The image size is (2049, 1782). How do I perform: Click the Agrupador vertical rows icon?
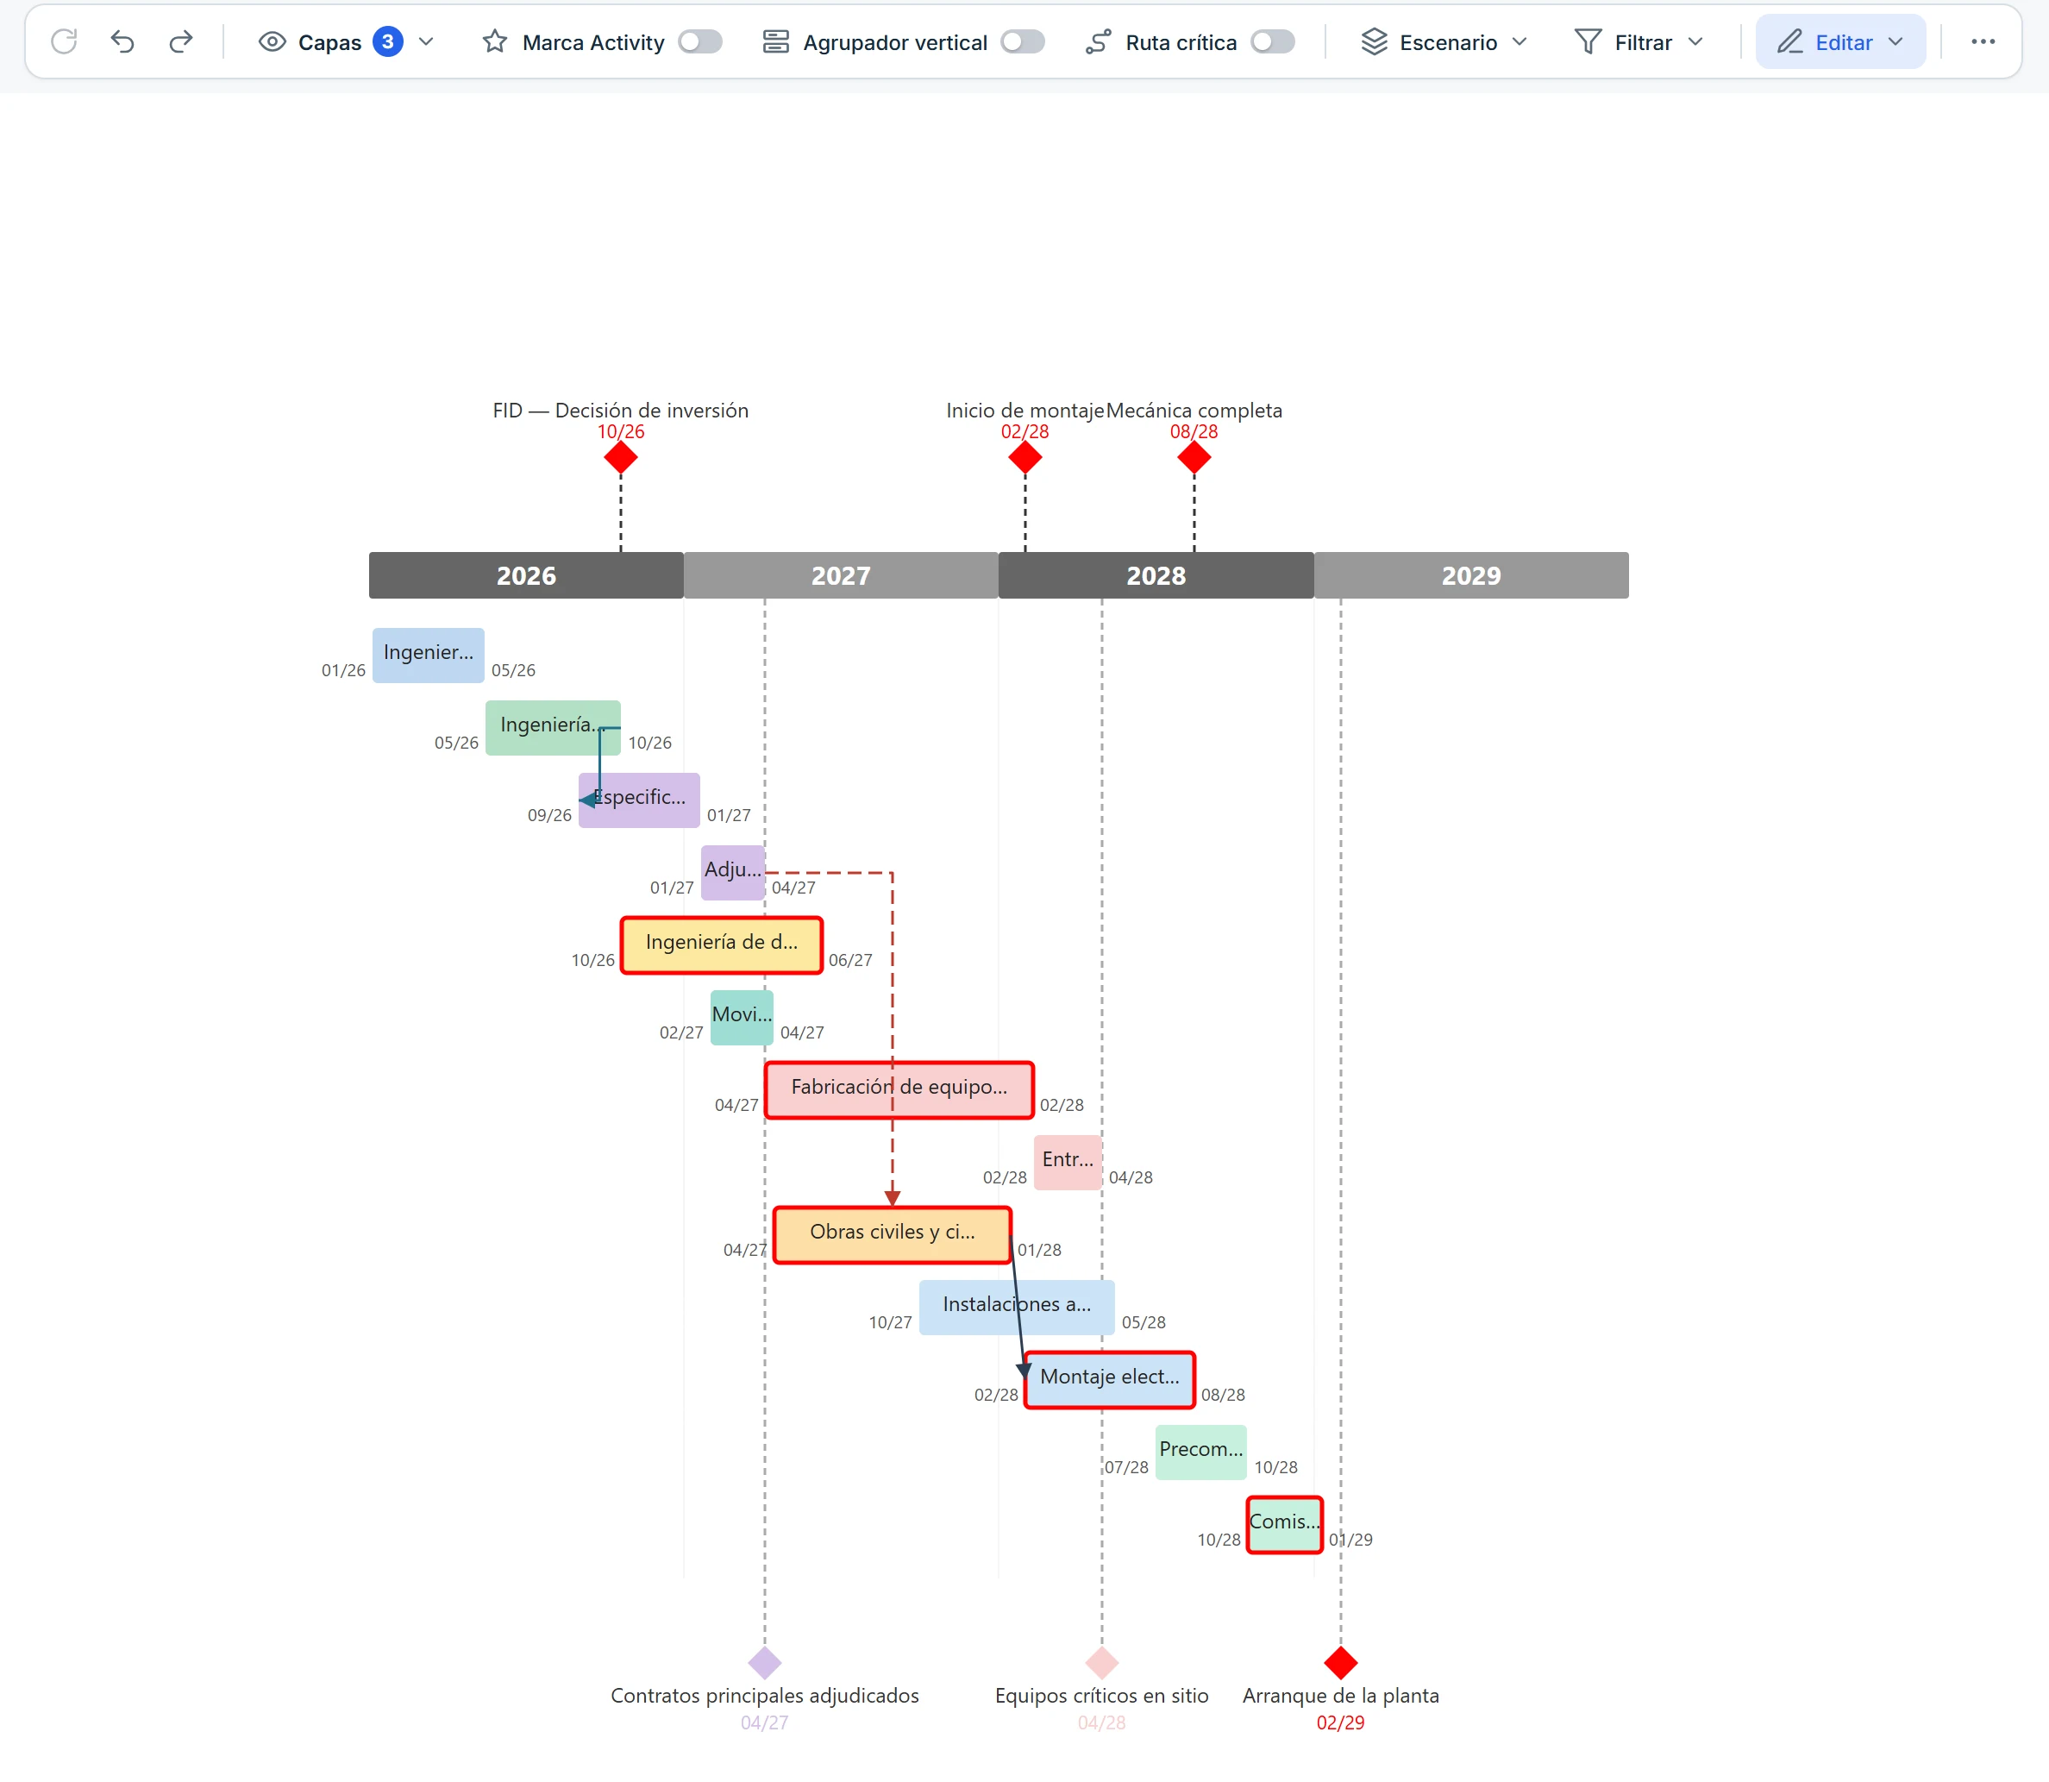coord(775,41)
